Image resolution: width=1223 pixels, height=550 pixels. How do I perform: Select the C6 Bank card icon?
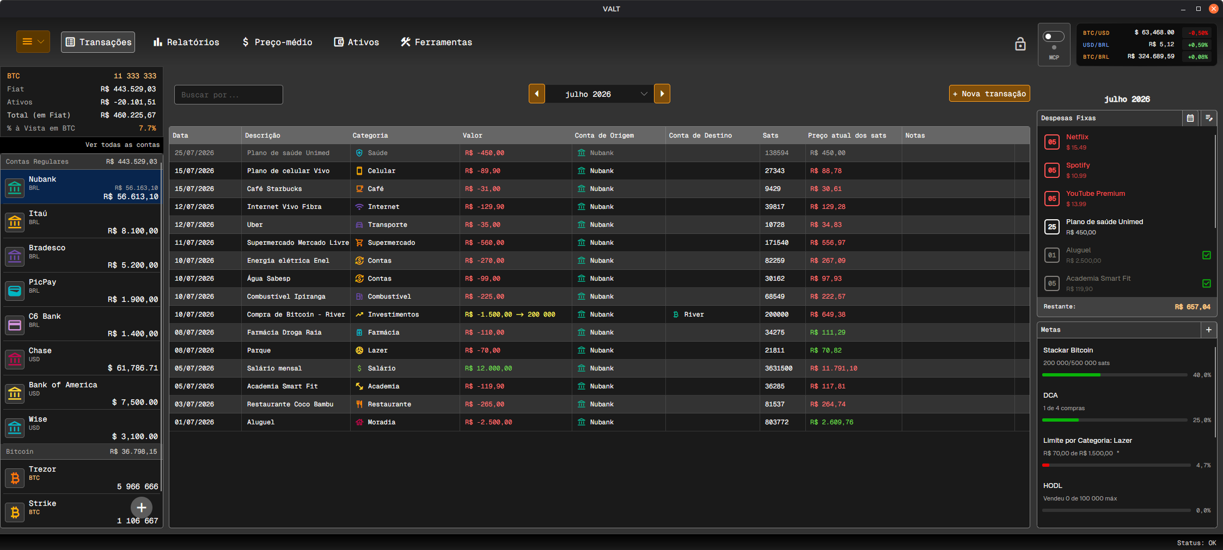(15, 325)
